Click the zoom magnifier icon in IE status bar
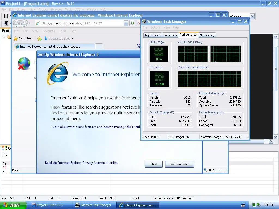This screenshot has height=209, width=279. 205,170
